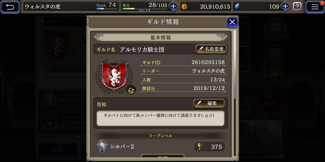Viewport: 325px width, 162px height.
Task: Click the blue crystal currency icon
Action: coord(237,6)
